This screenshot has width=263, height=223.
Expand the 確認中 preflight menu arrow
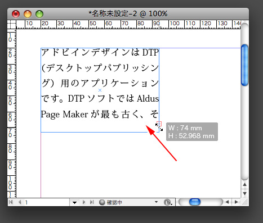[156, 202]
